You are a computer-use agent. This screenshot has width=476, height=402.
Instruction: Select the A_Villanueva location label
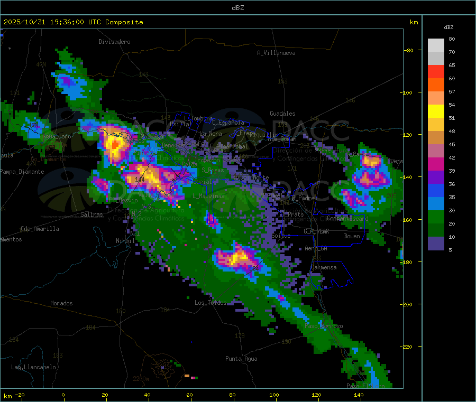[276, 53]
